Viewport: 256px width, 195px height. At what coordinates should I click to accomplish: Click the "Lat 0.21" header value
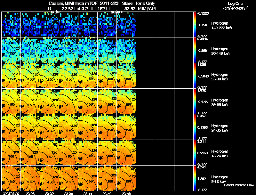[82, 9]
